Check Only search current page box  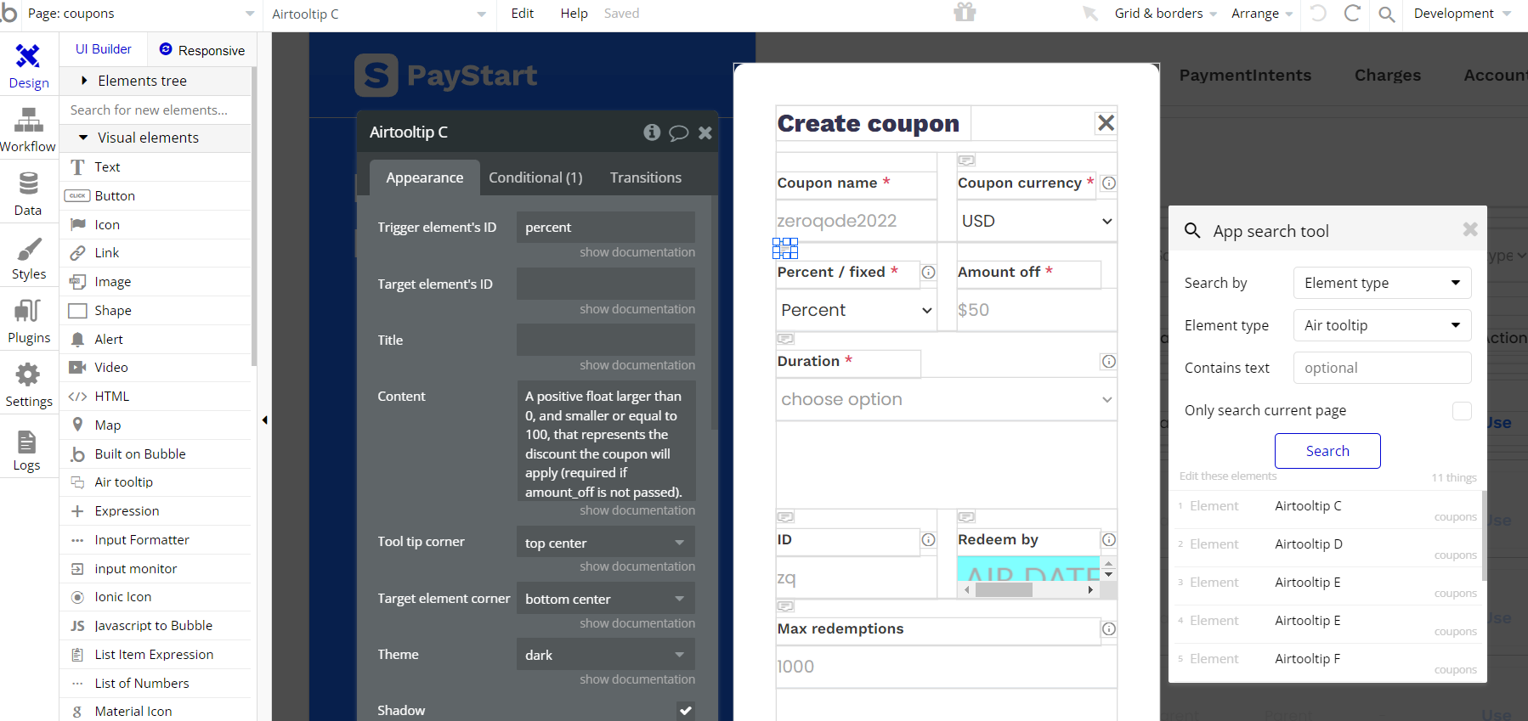click(1462, 411)
